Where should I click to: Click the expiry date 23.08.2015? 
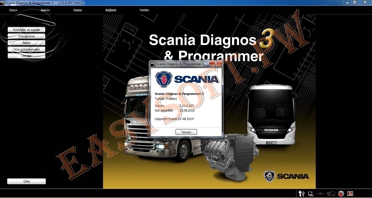[187, 110]
